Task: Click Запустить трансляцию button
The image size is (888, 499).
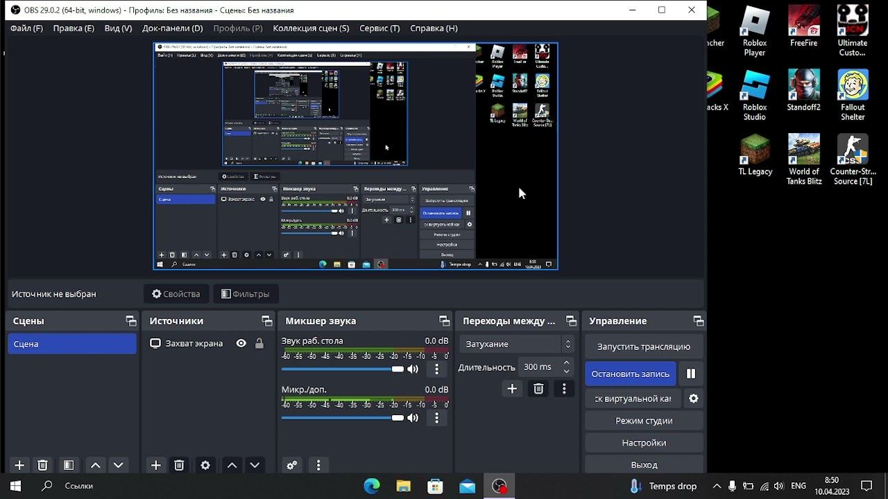Action: click(644, 347)
